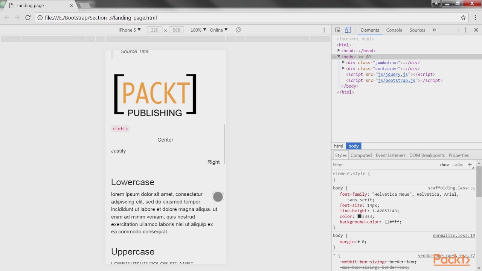Toggle .cls class editor
This screenshot has height=271, width=482.
click(x=458, y=164)
